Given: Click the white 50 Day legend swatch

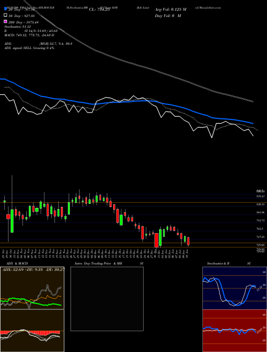Looking at the screenshot, I should coord(6,15).
